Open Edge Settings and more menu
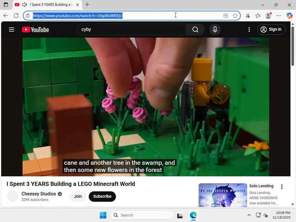The width and height of the screenshot is (296, 222). (x=279, y=16)
